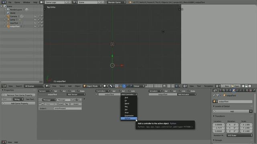
Task: Toggle selectability of inputText in outliner
Action: (x=39, y=23)
